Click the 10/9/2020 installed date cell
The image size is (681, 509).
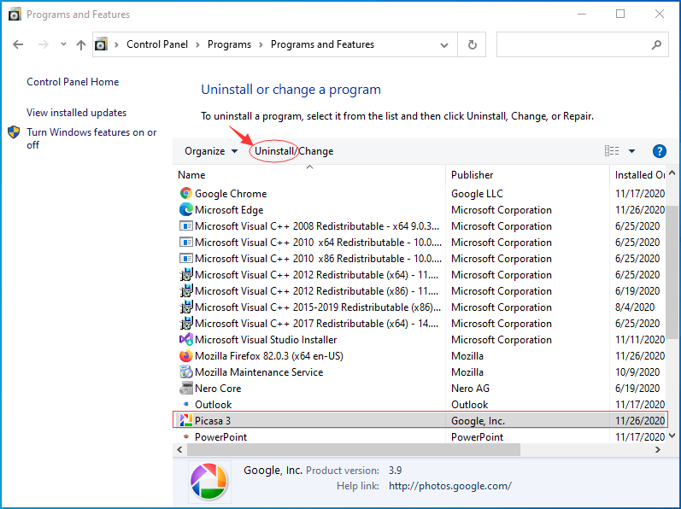click(637, 372)
